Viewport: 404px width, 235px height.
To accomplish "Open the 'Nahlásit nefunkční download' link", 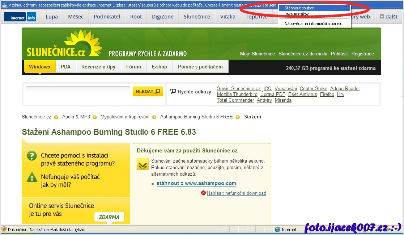I will coord(236,193).
